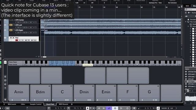Toggle monitor on the Pad track
196x110 pixels.
point(20,40)
